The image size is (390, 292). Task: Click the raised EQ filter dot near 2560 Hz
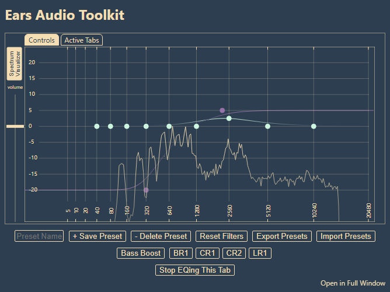click(x=229, y=119)
